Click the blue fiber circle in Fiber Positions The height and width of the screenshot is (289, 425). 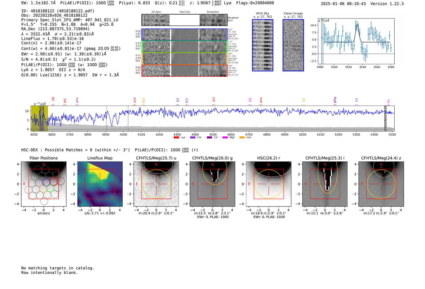click(x=46, y=182)
